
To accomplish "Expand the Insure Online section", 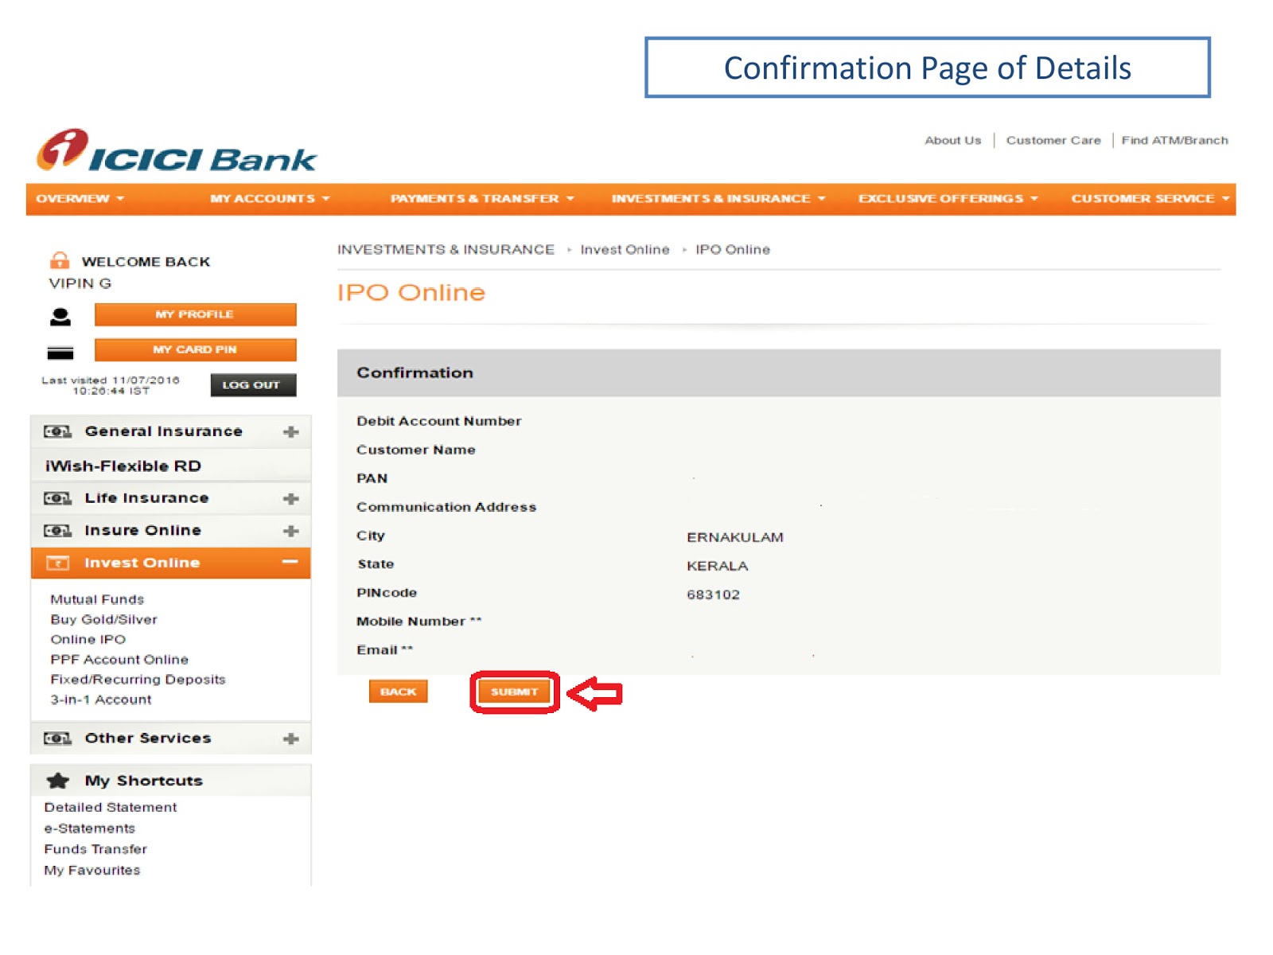I will (x=291, y=531).
